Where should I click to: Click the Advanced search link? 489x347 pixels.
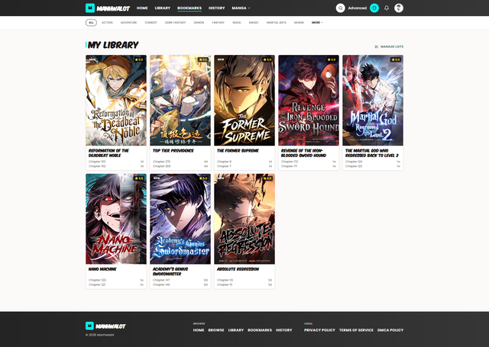358,8
